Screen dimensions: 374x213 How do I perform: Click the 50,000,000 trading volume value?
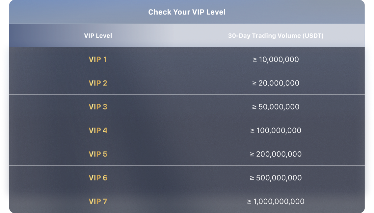279,107
